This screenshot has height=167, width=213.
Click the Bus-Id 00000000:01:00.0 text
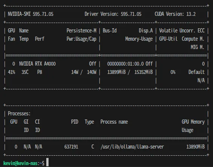pyautogui.click(x=125, y=64)
